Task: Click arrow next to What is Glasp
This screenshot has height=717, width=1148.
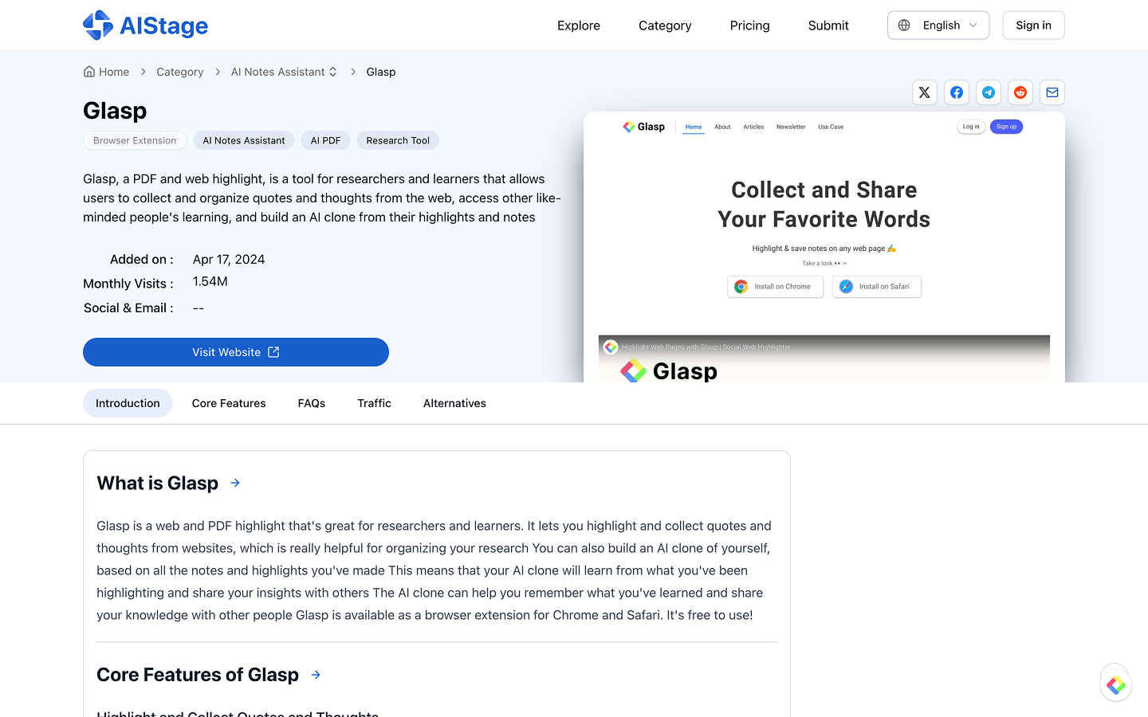Action: (x=235, y=483)
